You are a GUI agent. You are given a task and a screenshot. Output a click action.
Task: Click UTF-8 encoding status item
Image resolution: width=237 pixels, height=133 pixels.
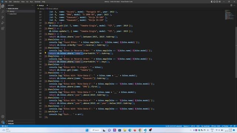193,126
